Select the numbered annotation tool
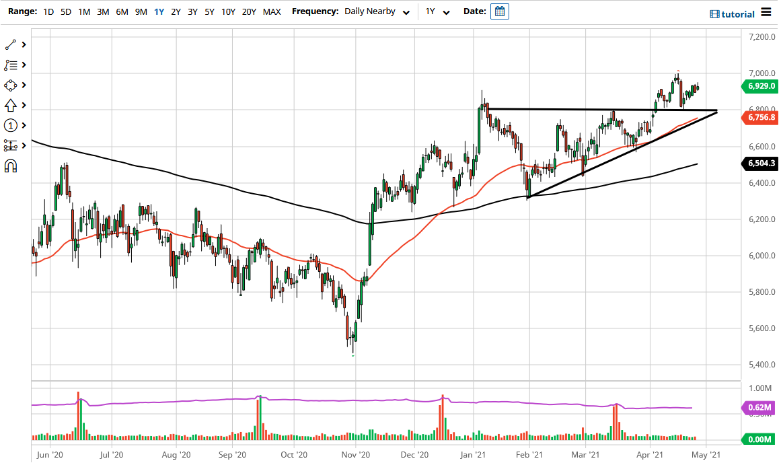 (x=11, y=125)
